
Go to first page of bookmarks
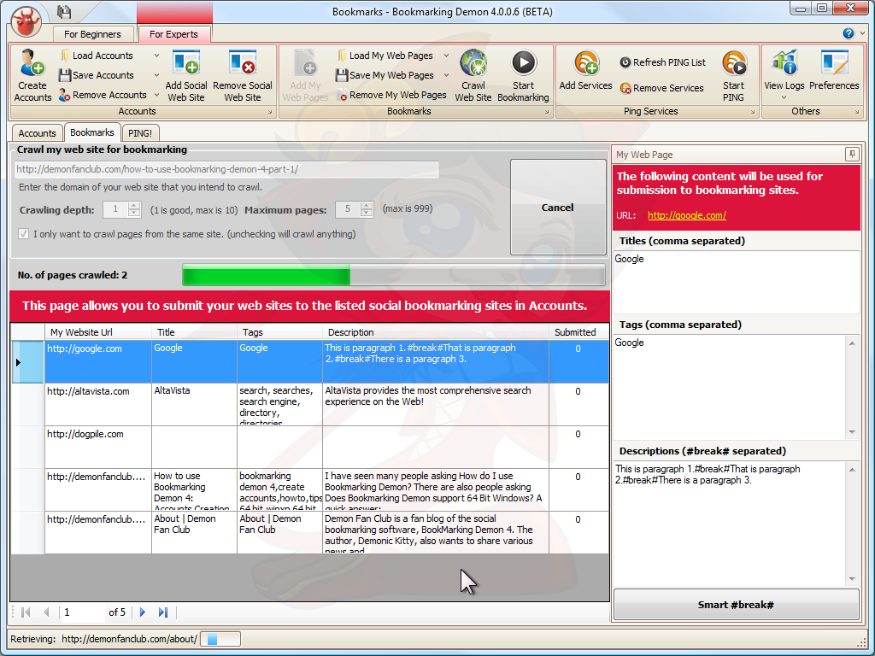[x=26, y=612]
